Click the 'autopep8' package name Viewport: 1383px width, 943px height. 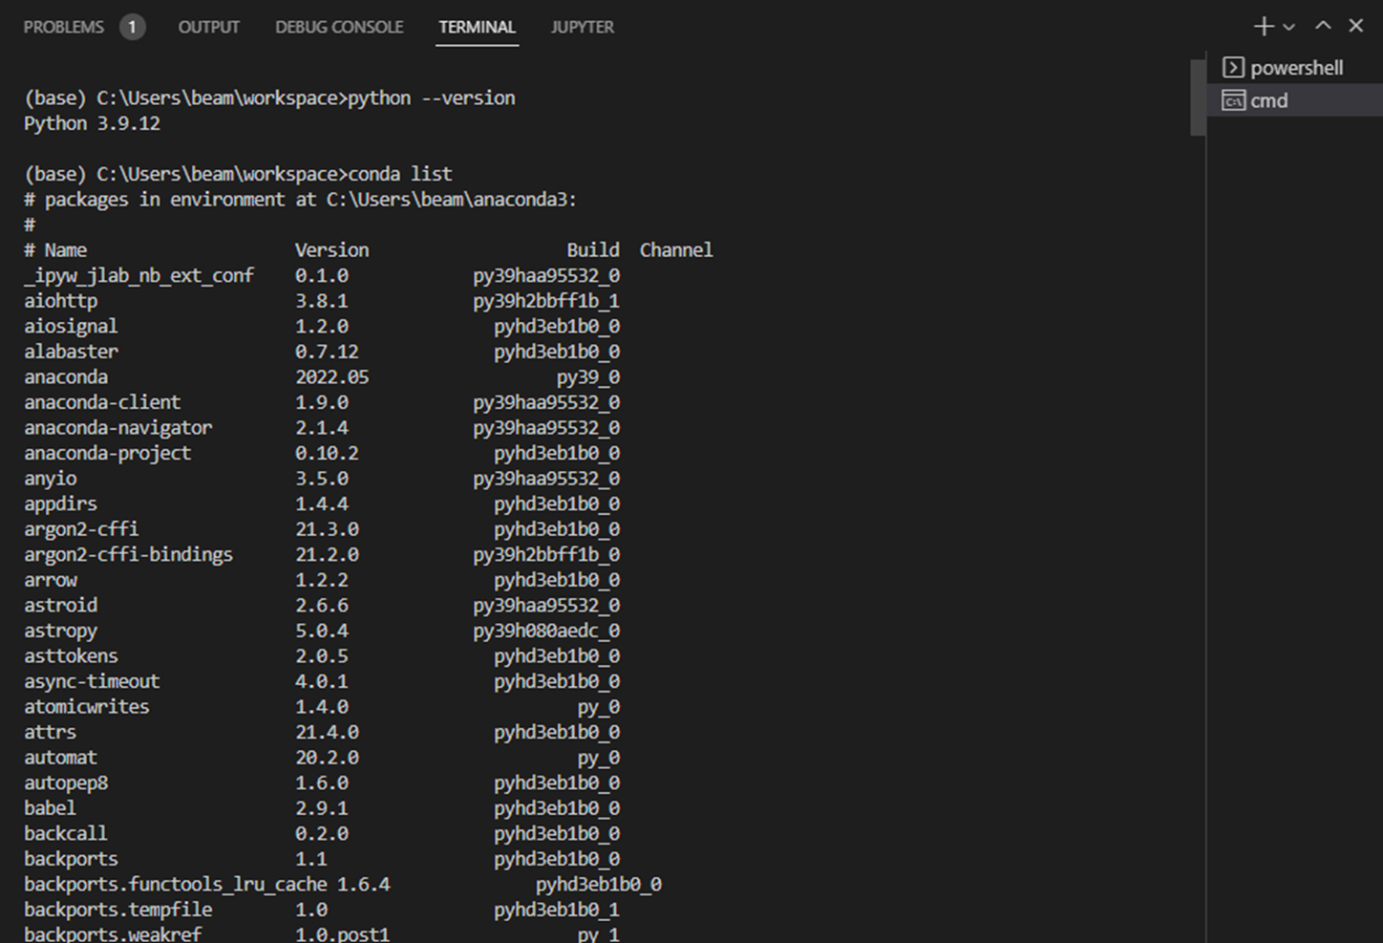coord(66,782)
